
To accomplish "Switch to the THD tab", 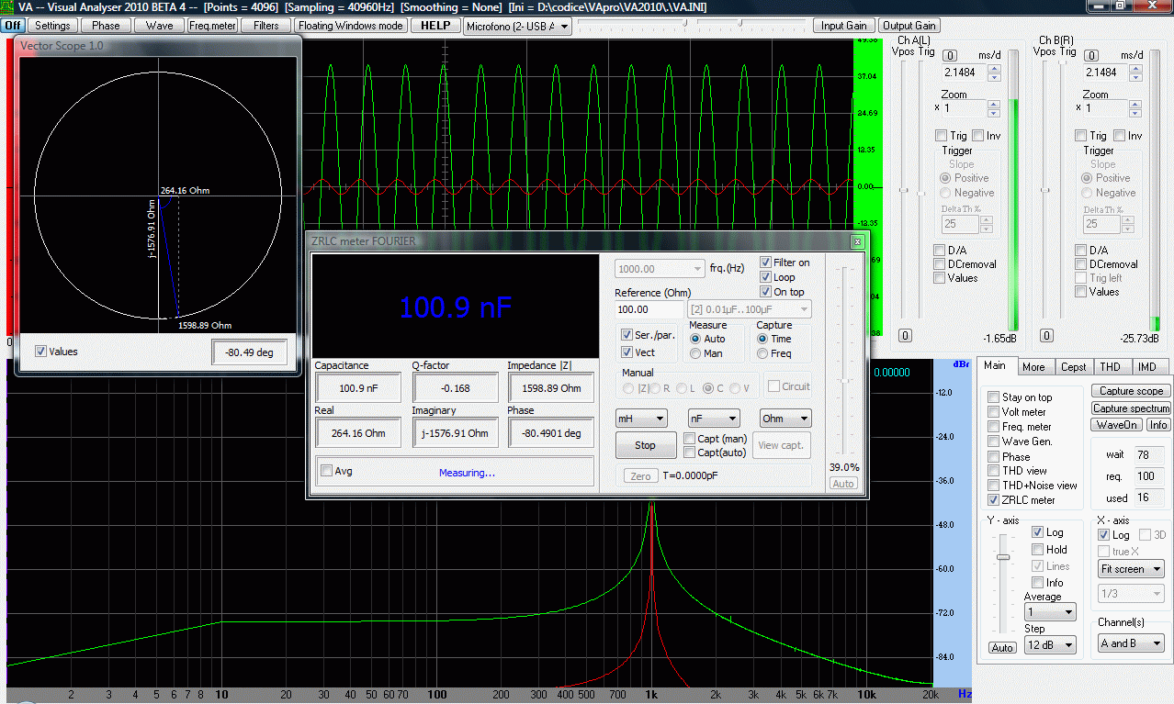I will point(1111,366).
